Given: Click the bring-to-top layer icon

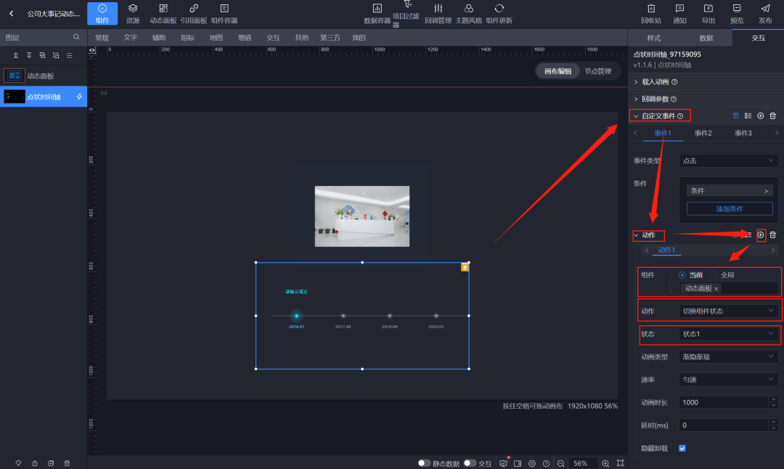Looking at the screenshot, I should click(x=43, y=55).
